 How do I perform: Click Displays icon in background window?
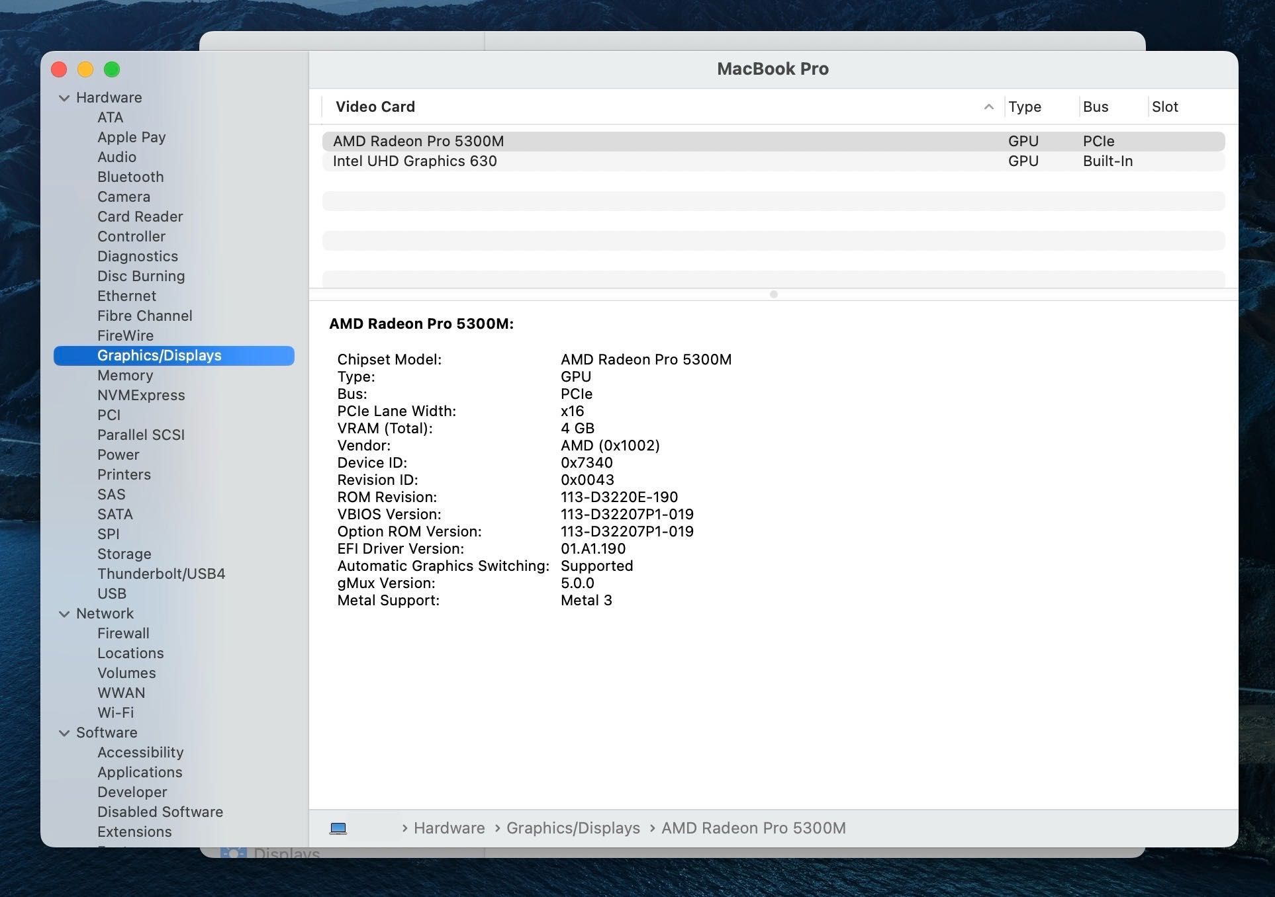pos(233,853)
